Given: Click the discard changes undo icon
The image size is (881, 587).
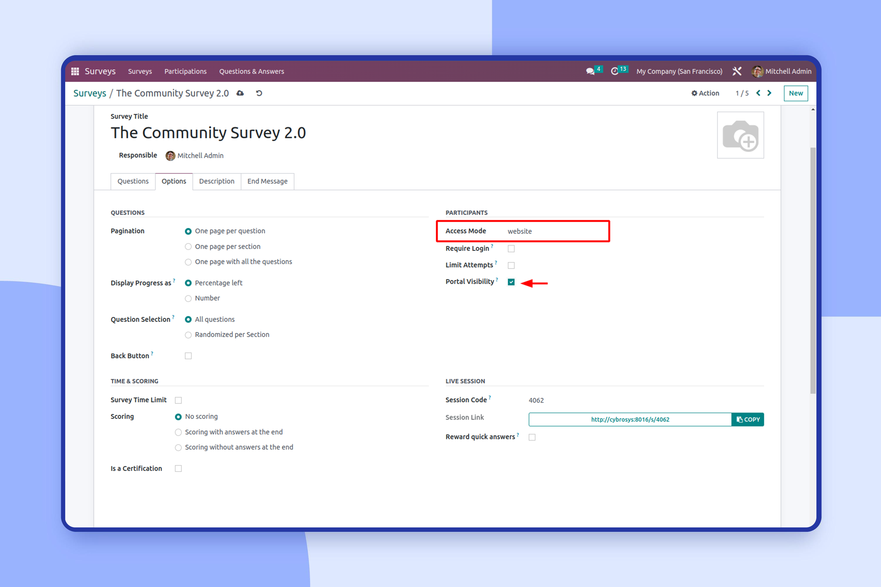Looking at the screenshot, I should (x=259, y=93).
